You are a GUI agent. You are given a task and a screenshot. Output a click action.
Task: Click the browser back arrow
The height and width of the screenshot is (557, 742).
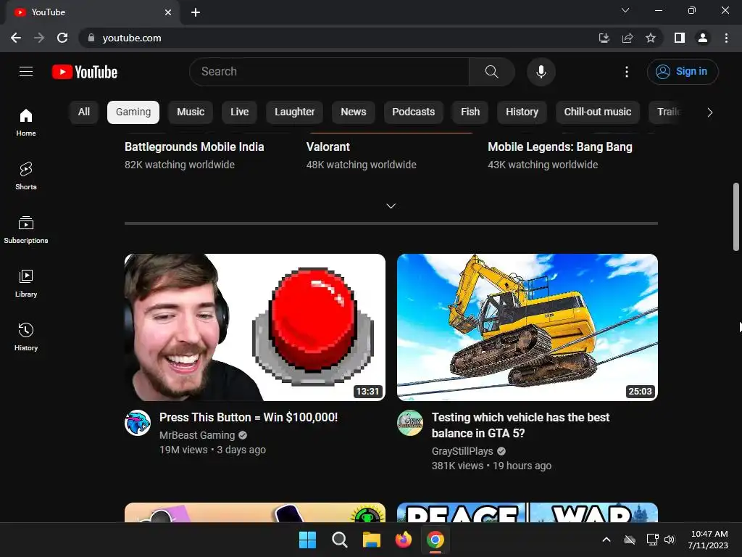point(16,38)
